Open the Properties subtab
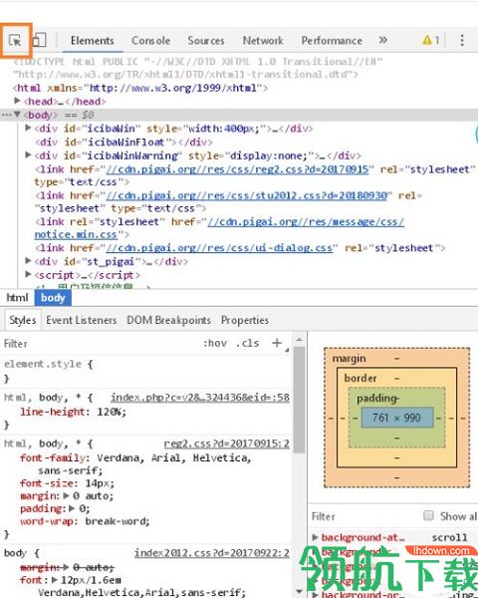The width and height of the screenshot is (478, 598). 245,320
